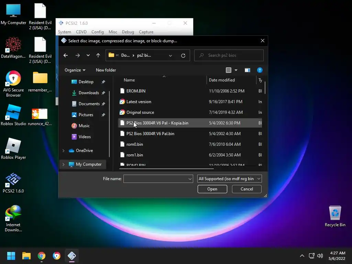
Task: Refresh the ps2 bios folder
Action: click(x=183, y=55)
